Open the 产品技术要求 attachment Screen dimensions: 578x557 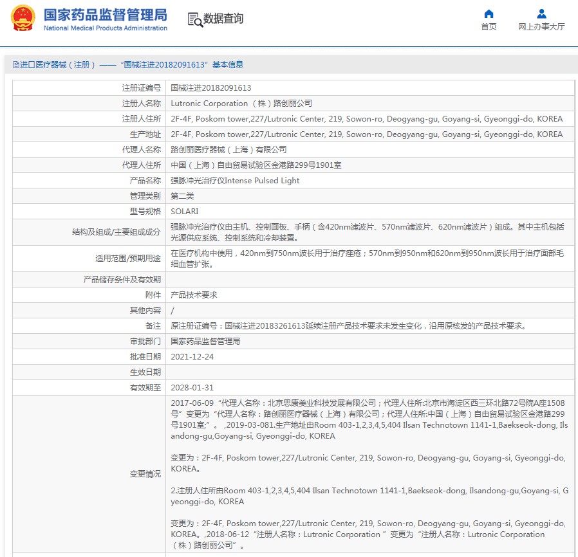coord(194,295)
